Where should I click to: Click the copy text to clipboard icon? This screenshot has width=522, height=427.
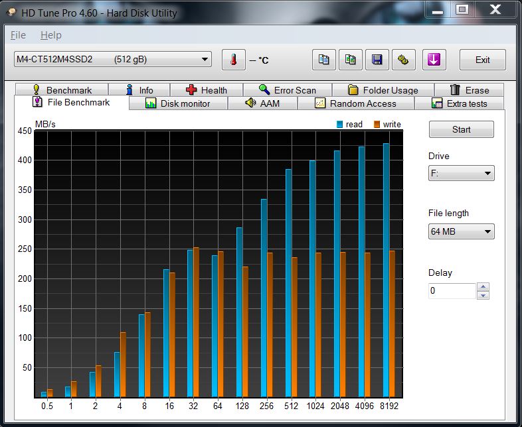(323, 60)
